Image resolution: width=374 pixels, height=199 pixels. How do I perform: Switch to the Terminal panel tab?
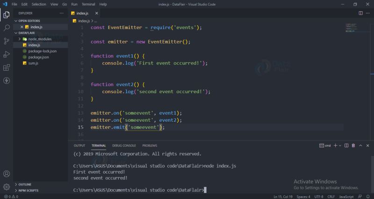(99, 145)
